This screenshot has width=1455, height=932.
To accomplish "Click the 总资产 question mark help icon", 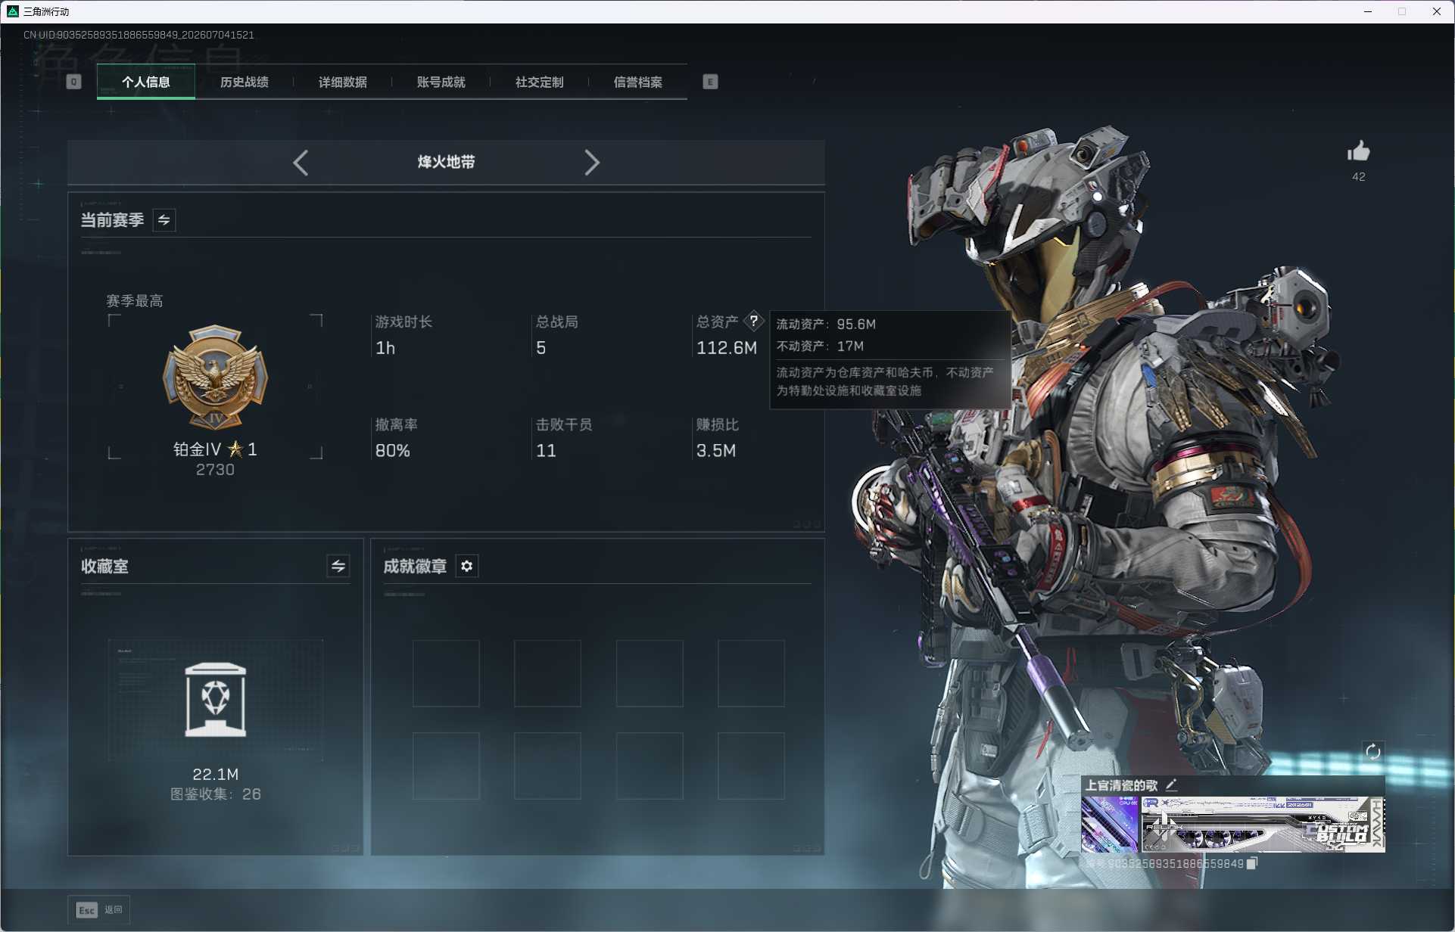I will pyautogui.click(x=754, y=321).
